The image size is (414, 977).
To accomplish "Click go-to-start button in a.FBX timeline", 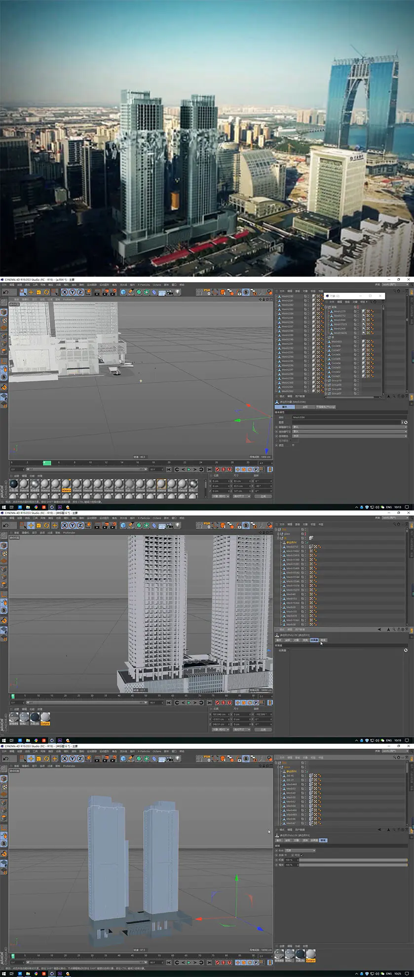I will coord(169,469).
